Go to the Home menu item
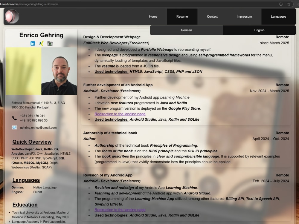 click(x=153, y=16)
